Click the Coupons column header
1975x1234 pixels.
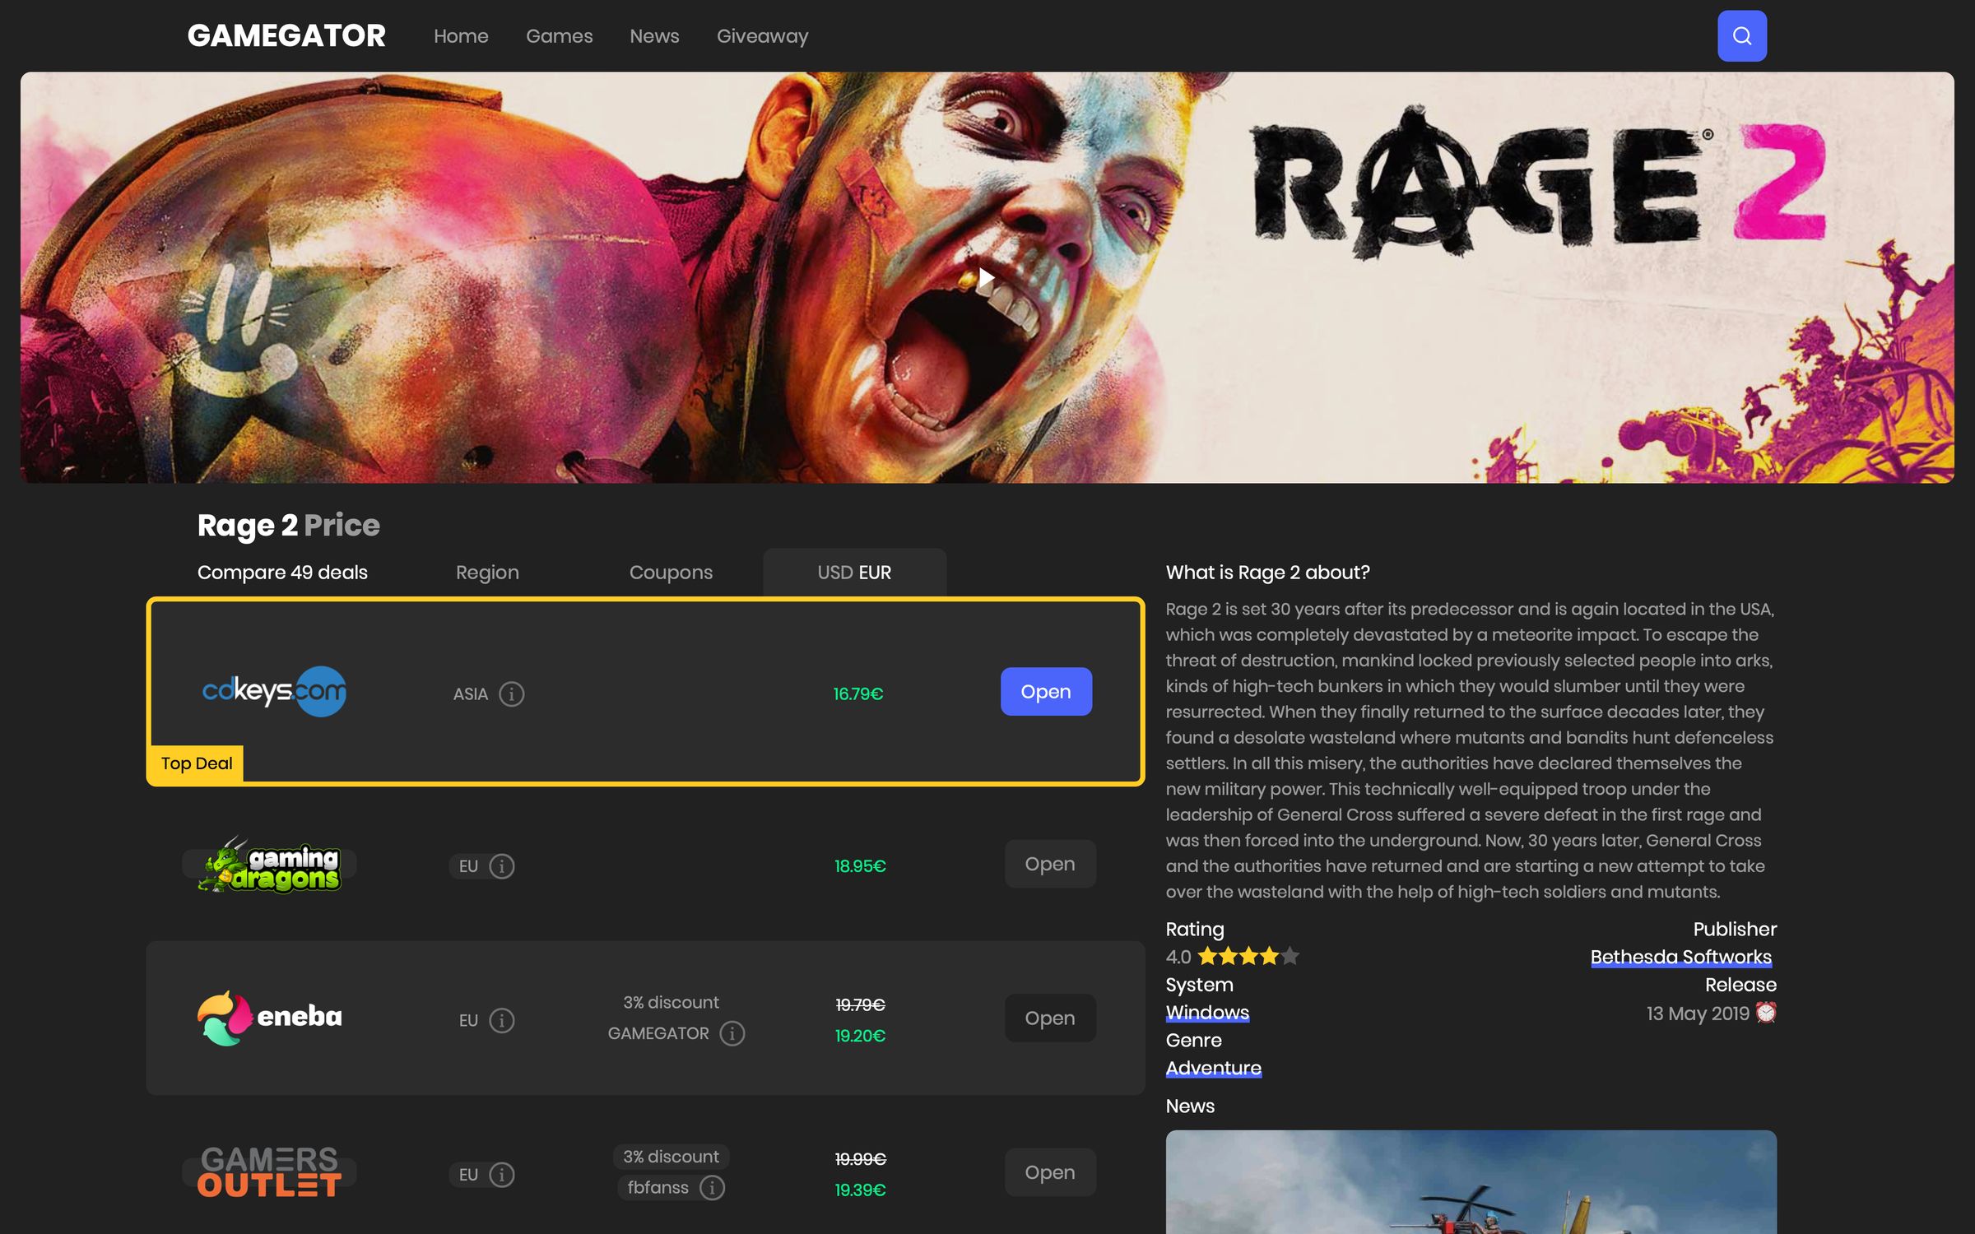tap(671, 573)
